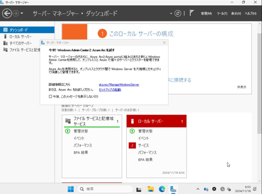Check 今後、このメッセージを表示しない checkbox

click(50, 97)
